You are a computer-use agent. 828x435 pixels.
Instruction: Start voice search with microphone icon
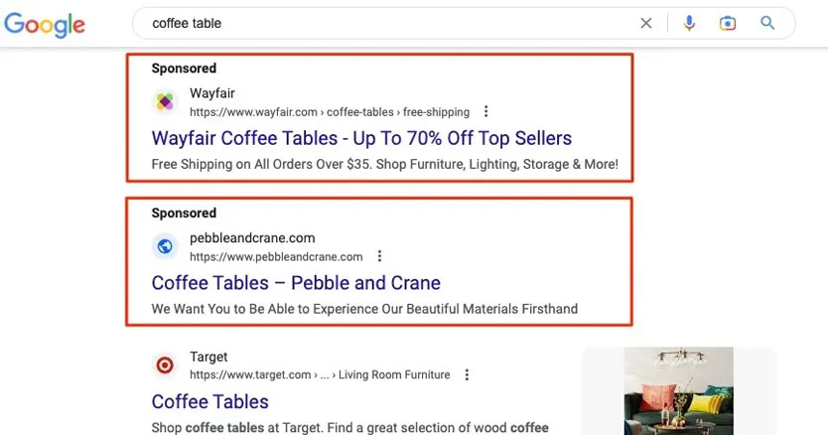click(689, 23)
